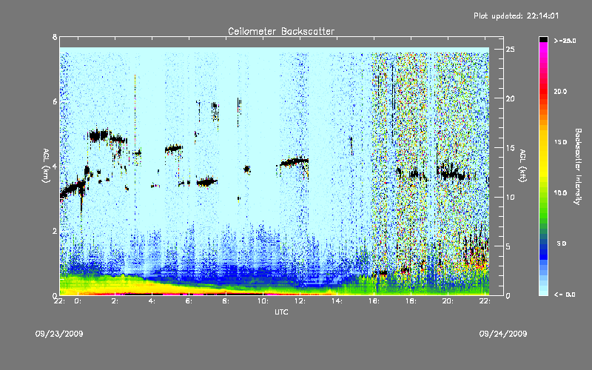Click the "20" tick on the kft axis
This screenshot has width=592, height=370.
(x=510, y=98)
